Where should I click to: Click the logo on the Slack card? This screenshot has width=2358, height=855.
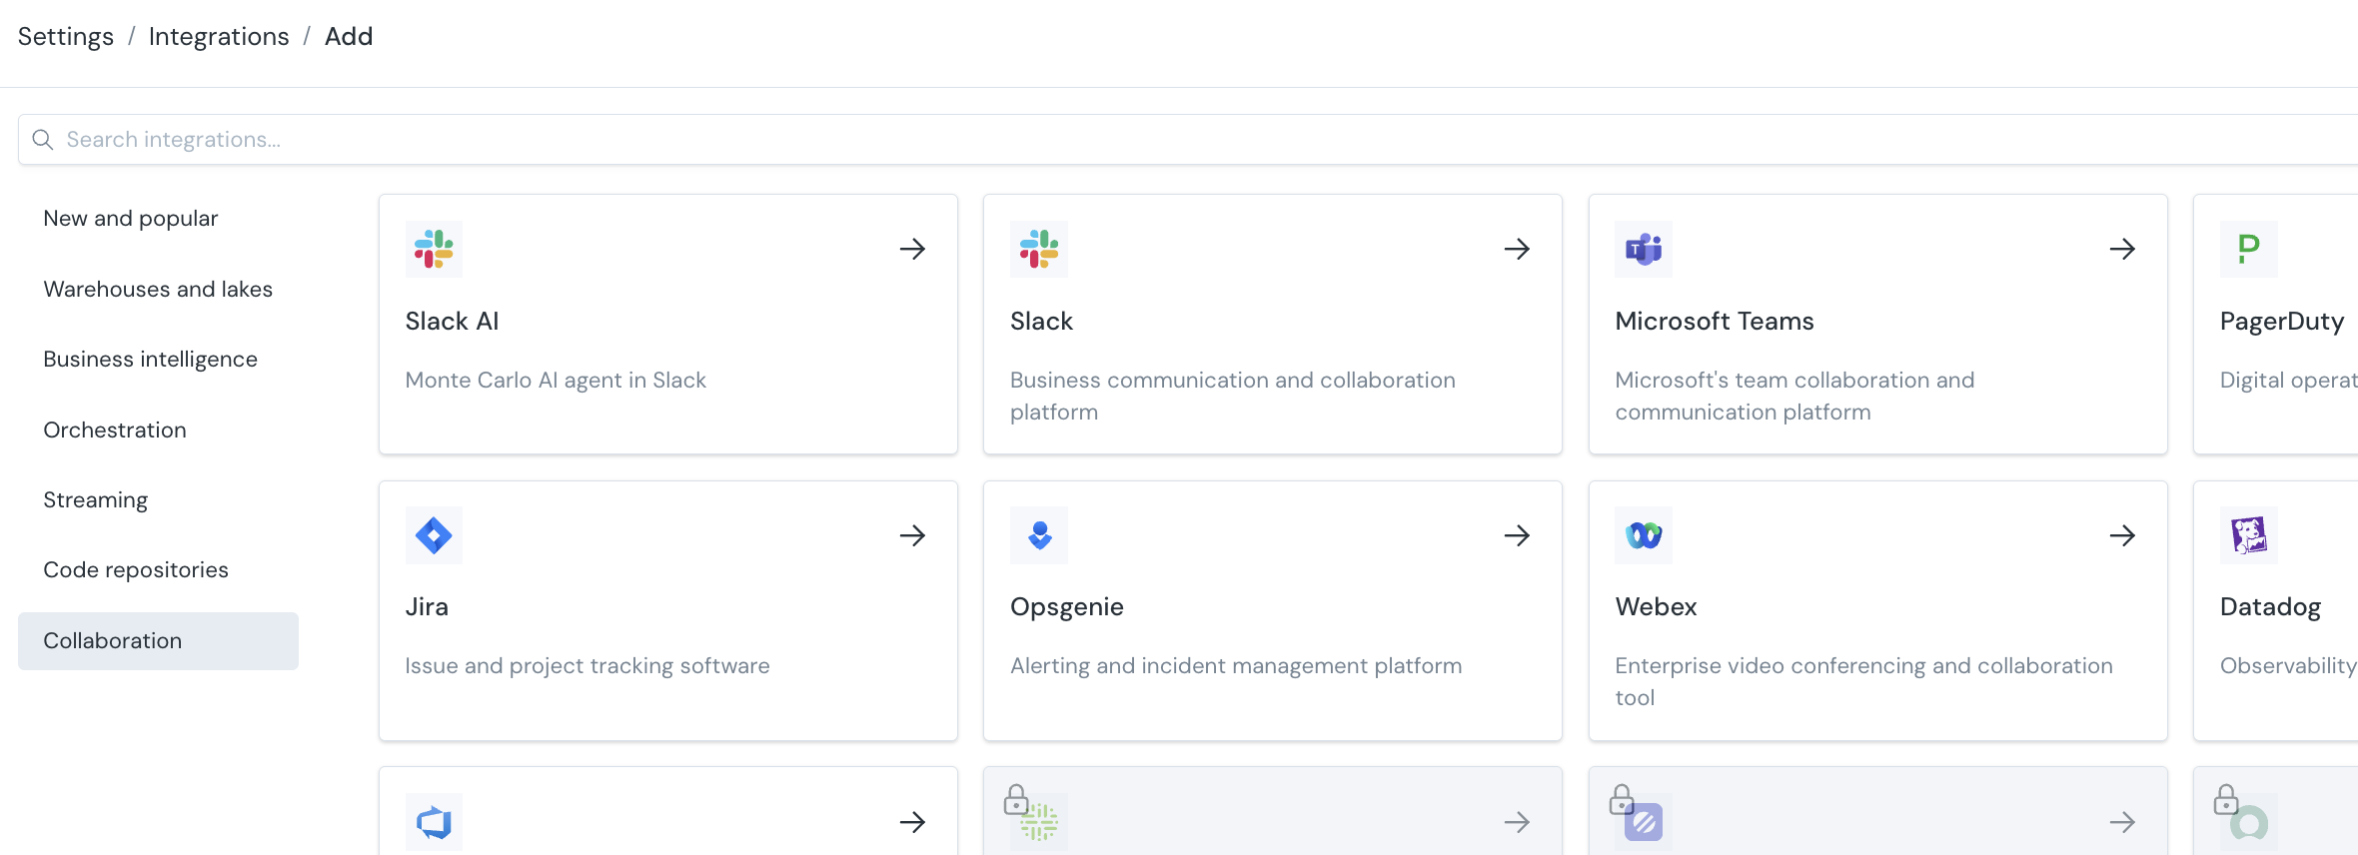(1039, 249)
